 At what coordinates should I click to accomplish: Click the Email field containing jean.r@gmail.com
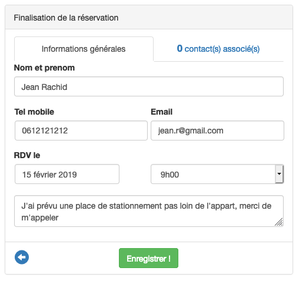[217, 131]
